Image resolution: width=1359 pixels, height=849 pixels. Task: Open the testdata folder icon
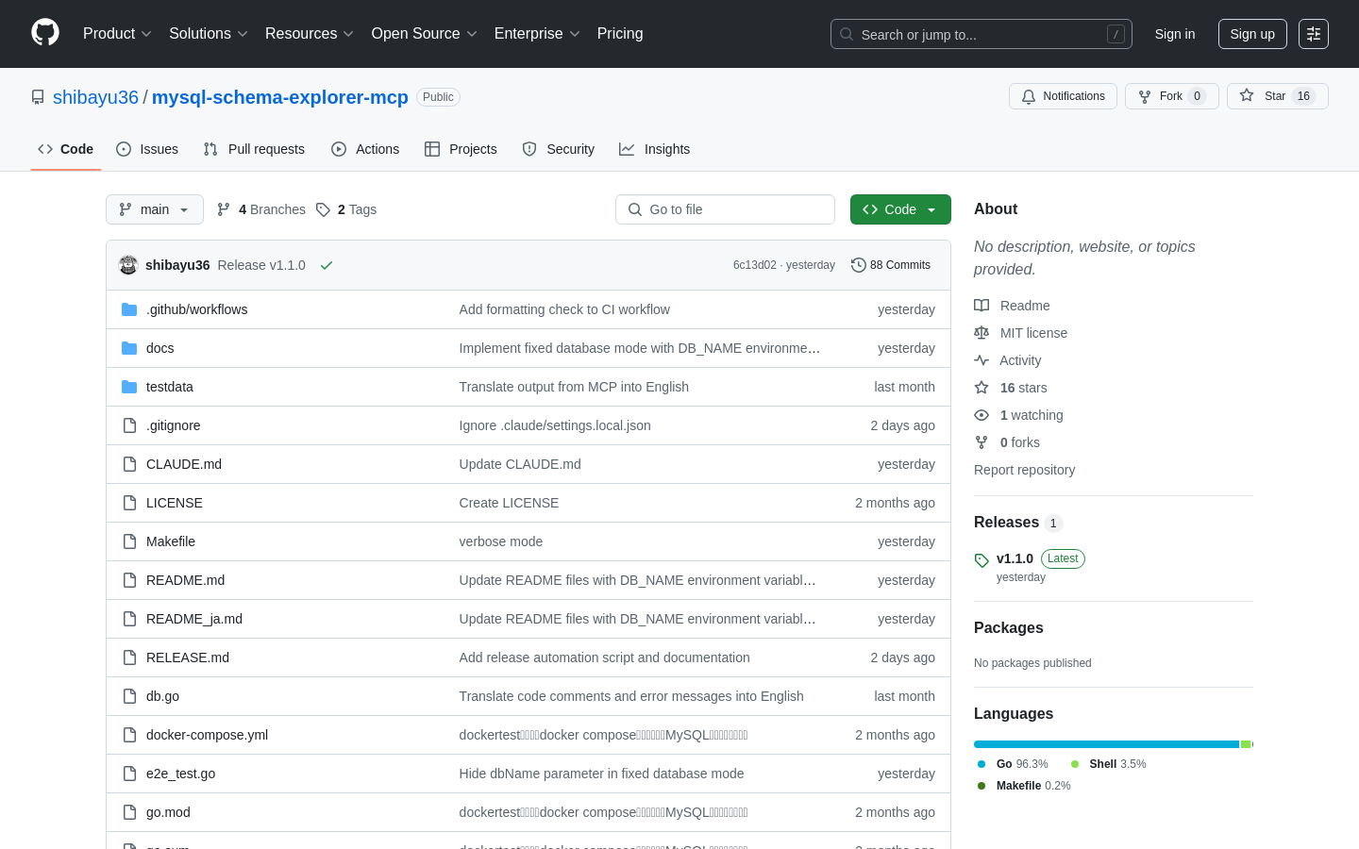pyautogui.click(x=129, y=387)
